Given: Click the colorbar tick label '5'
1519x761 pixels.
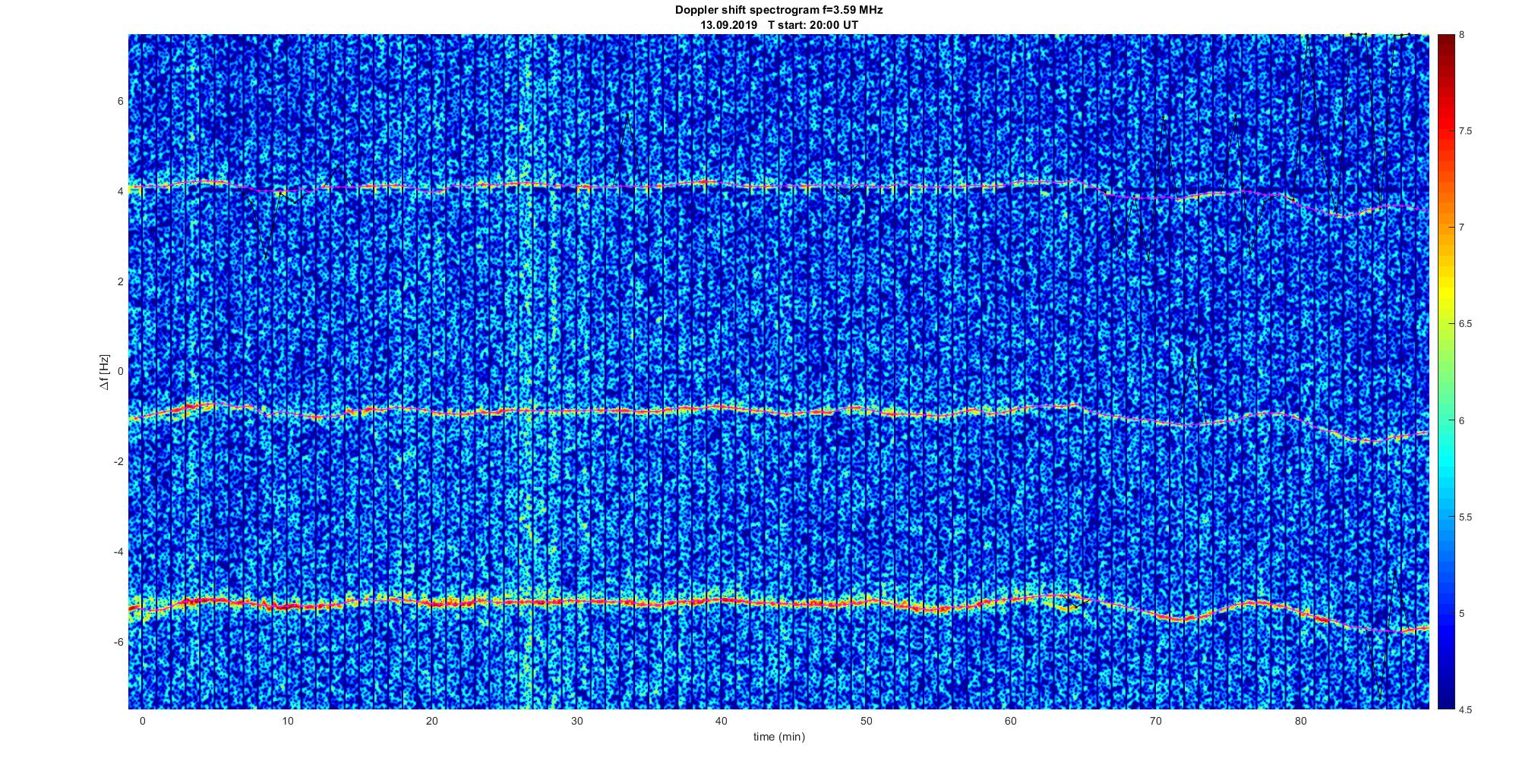Looking at the screenshot, I should click(x=1462, y=614).
